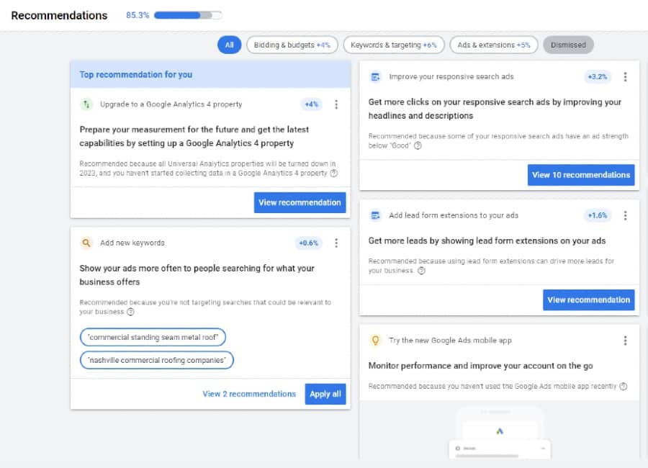This screenshot has width=648, height=468.
Task: Open more options for lead form extensions card
Action: 625,215
